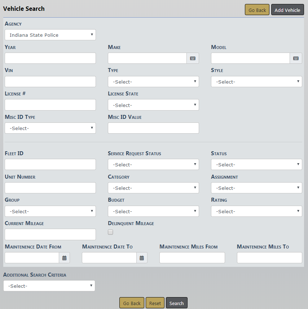Click the top Go Back button
Viewport: 308px width, 309px height.
[257, 10]
